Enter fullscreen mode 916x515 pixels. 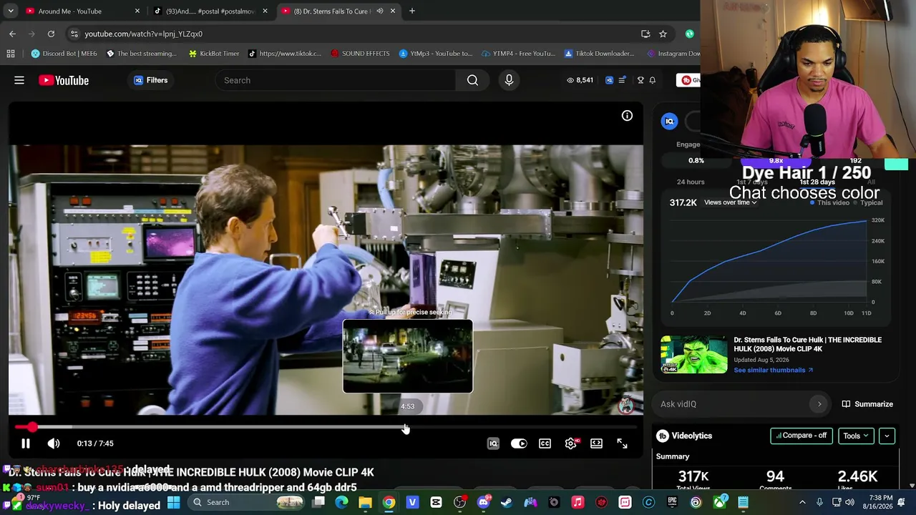tap(622, 443)
